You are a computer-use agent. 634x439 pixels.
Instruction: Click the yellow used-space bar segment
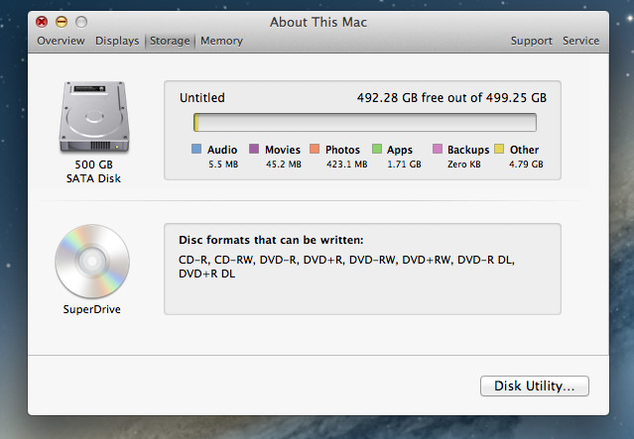coord(196,122)
